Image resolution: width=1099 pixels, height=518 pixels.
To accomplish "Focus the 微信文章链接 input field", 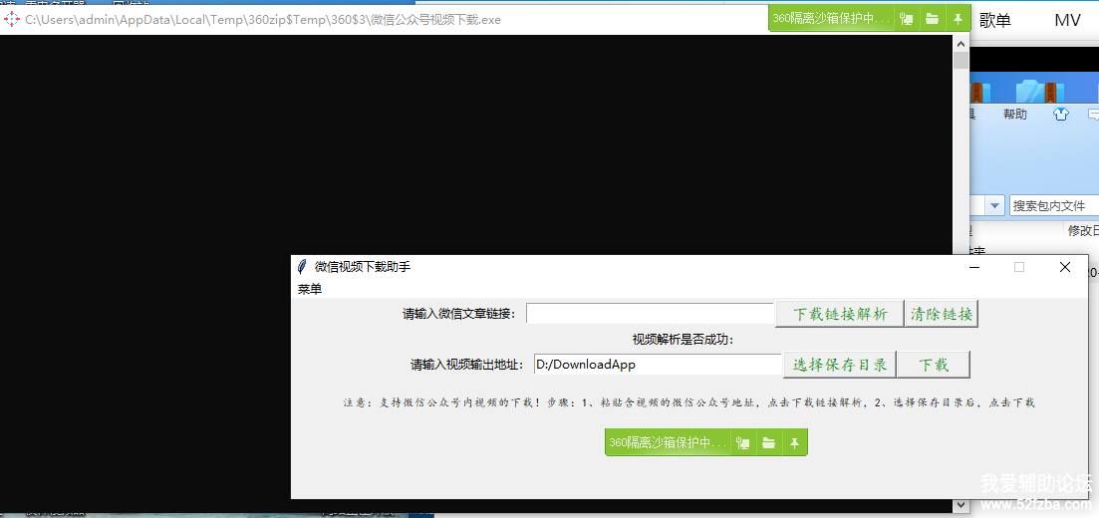I will click(x=650, y=314).
